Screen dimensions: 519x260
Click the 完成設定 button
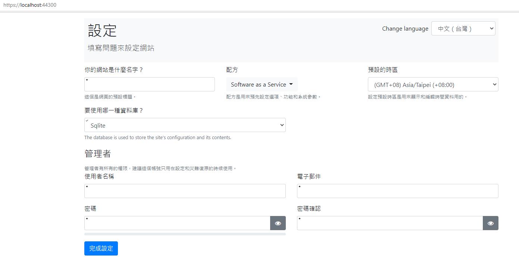(x=101, y=248)
